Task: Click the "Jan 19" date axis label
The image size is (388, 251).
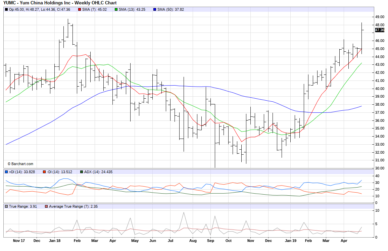Action: tap(291, 241)
